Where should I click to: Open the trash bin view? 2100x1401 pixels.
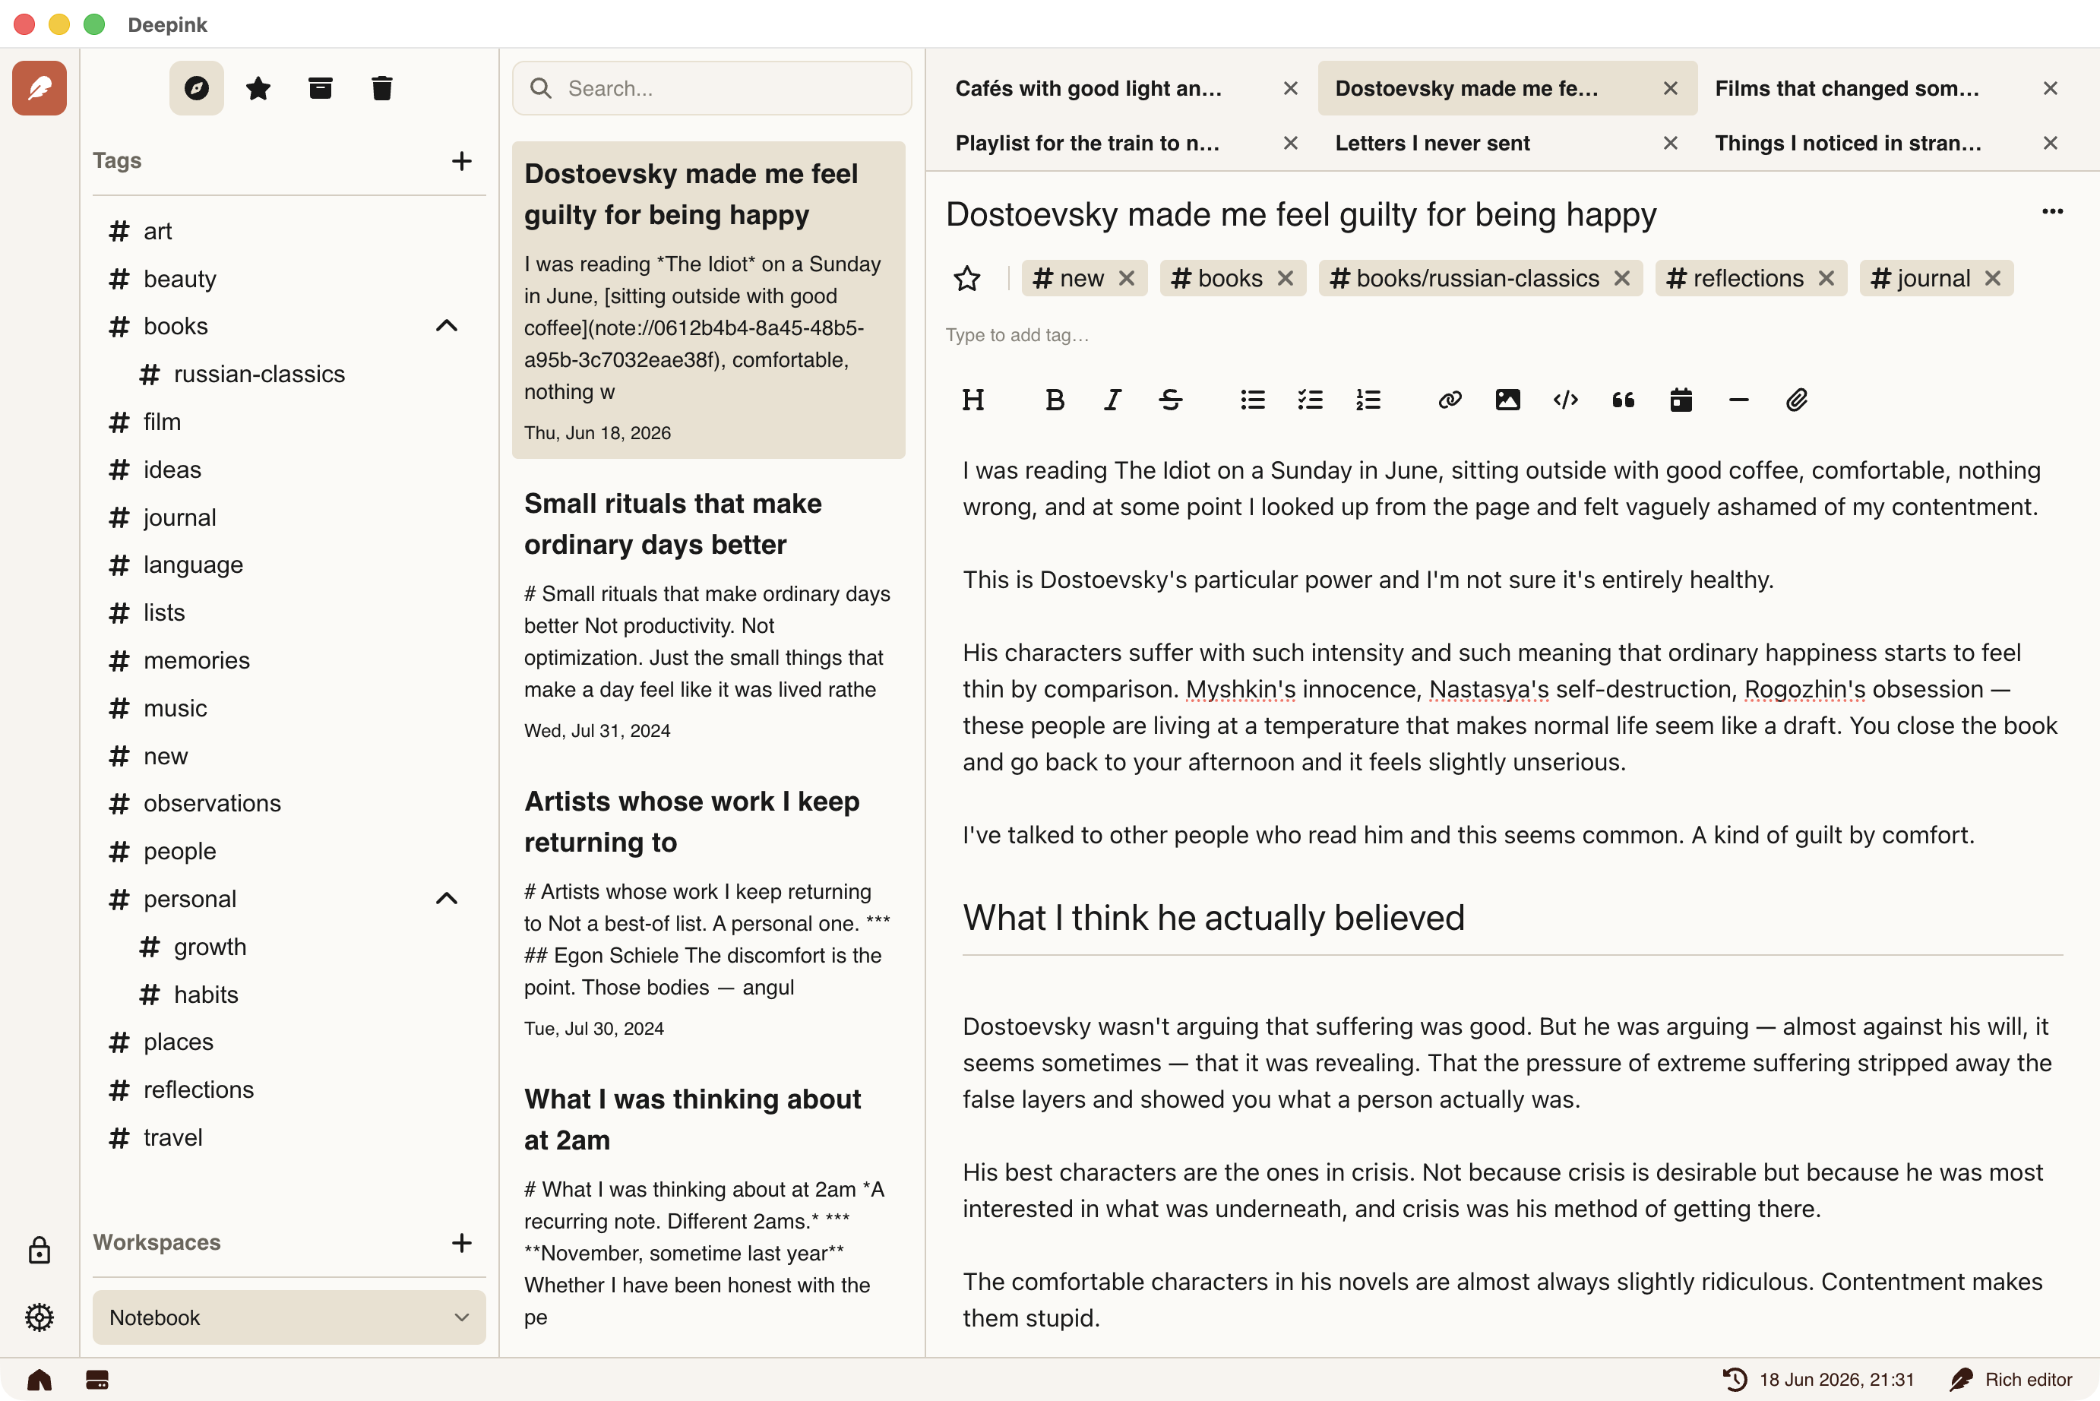(x=381, y=87)
